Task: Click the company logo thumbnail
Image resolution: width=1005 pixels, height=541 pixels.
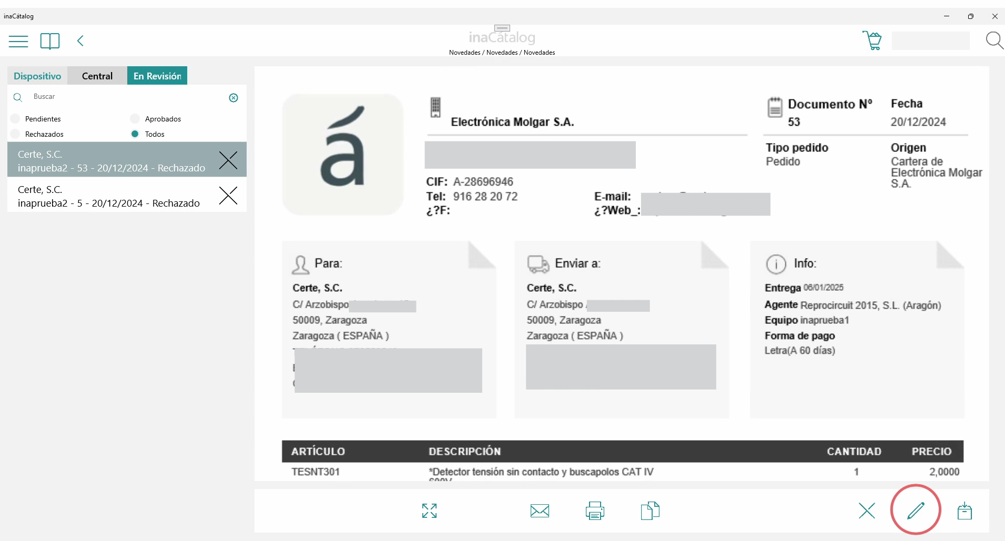Action: click(x=343, y=155)
